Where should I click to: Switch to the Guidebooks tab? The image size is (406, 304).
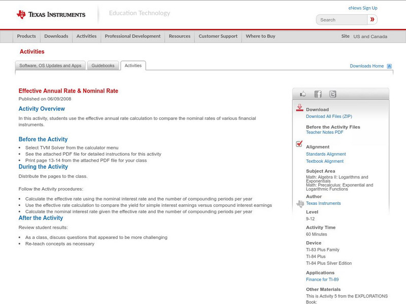[x=103, y=66]
